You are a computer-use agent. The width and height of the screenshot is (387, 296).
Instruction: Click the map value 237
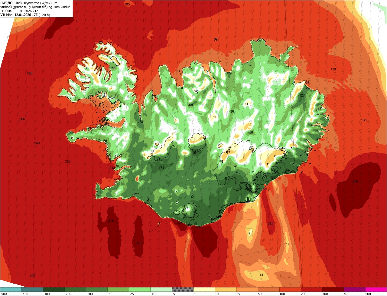pyautogui.click(x=33, y=276)
